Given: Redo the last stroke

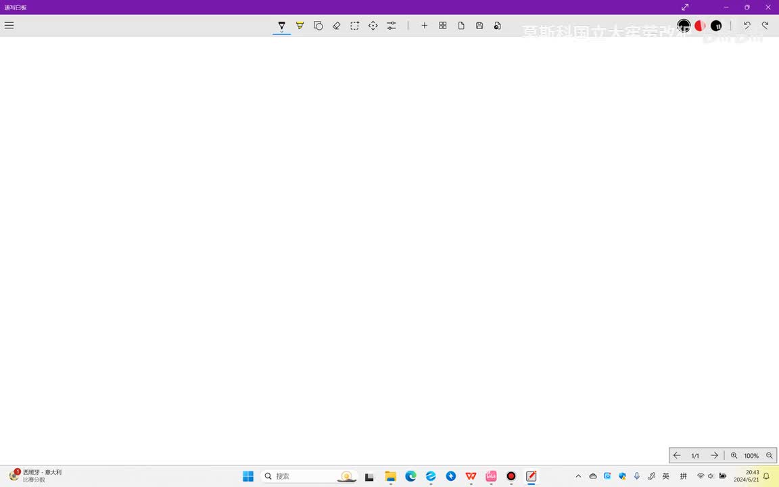Looking at the screenshot, I should (x=765, y=25).
